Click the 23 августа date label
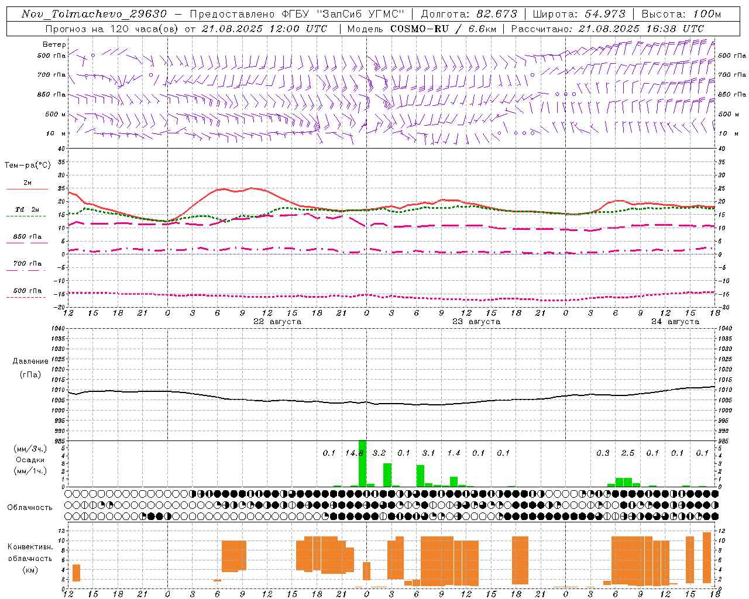 (x=476, y=322)
